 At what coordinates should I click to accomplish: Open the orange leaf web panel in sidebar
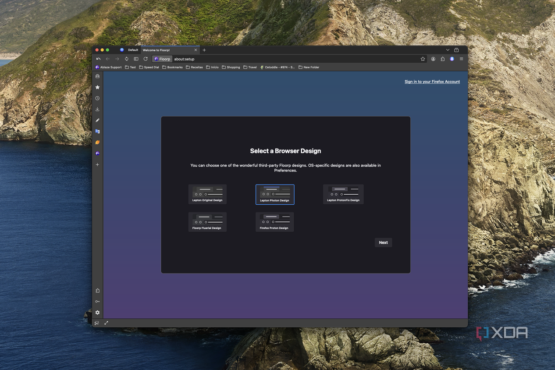[x=97, y=142]
